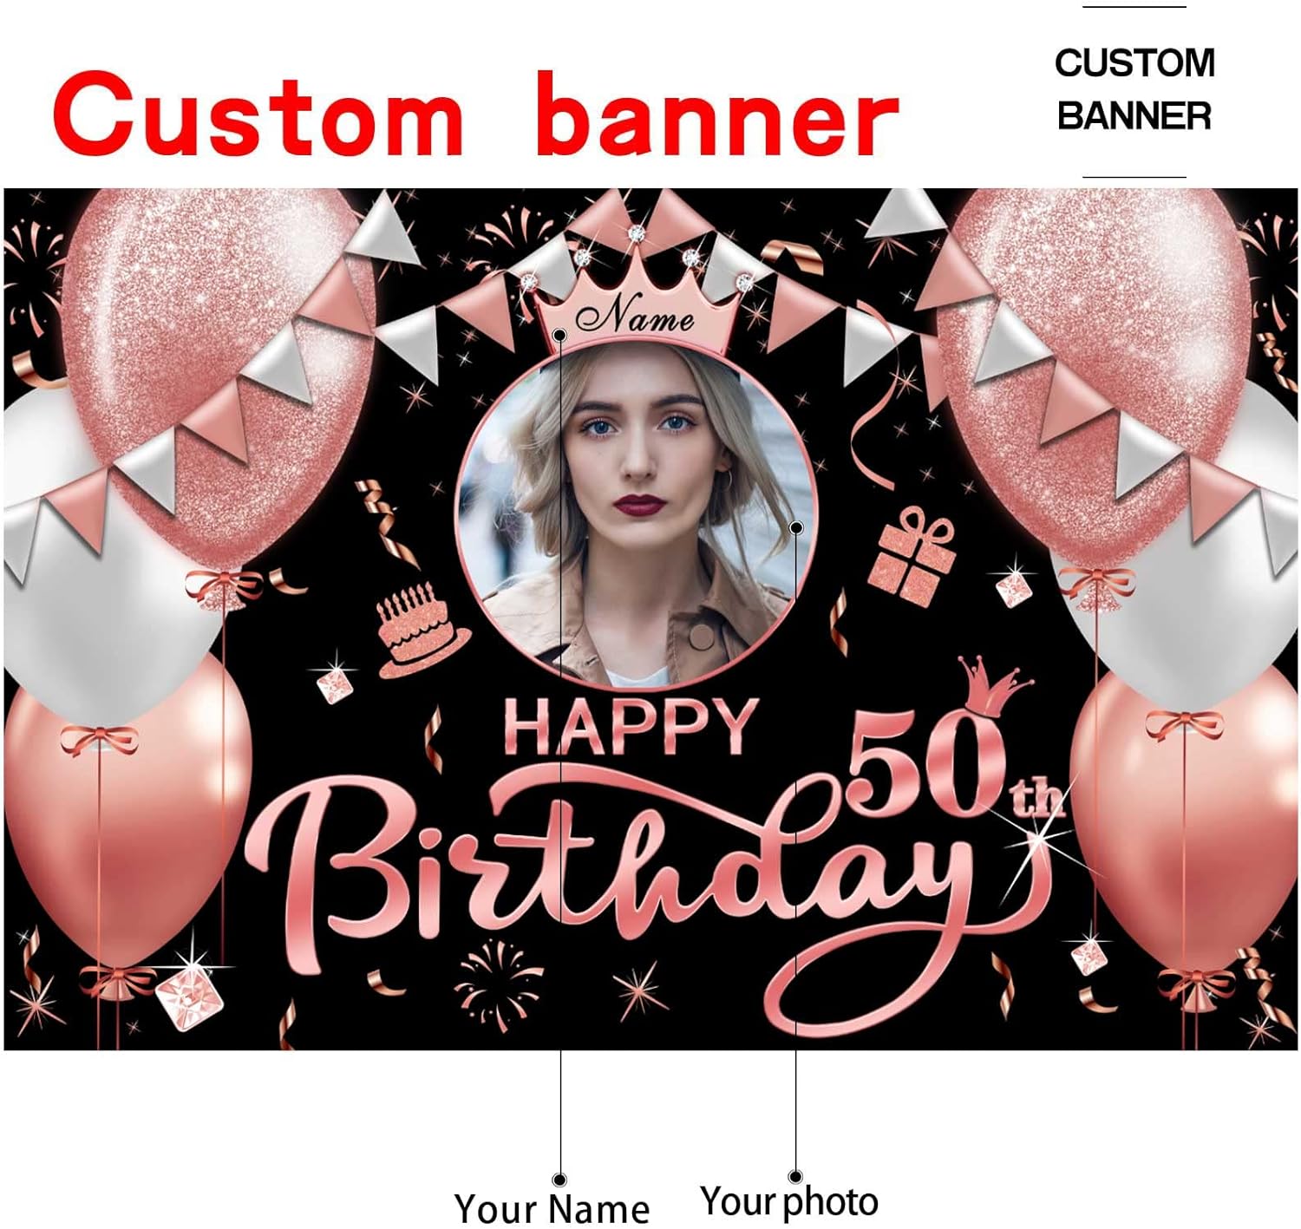Click the red Custom banner heading
This screenshot has width=1301, height=1229.
pyautogui.click(x=475, y=115)
